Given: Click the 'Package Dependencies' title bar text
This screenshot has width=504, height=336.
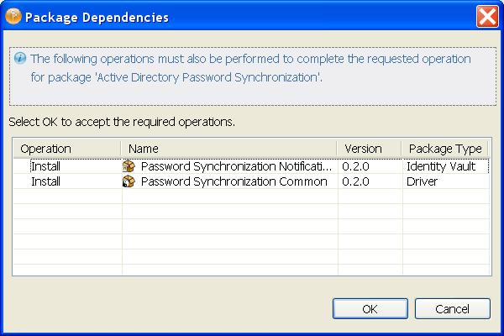Looking at the screenshot, I should point(97,17).
